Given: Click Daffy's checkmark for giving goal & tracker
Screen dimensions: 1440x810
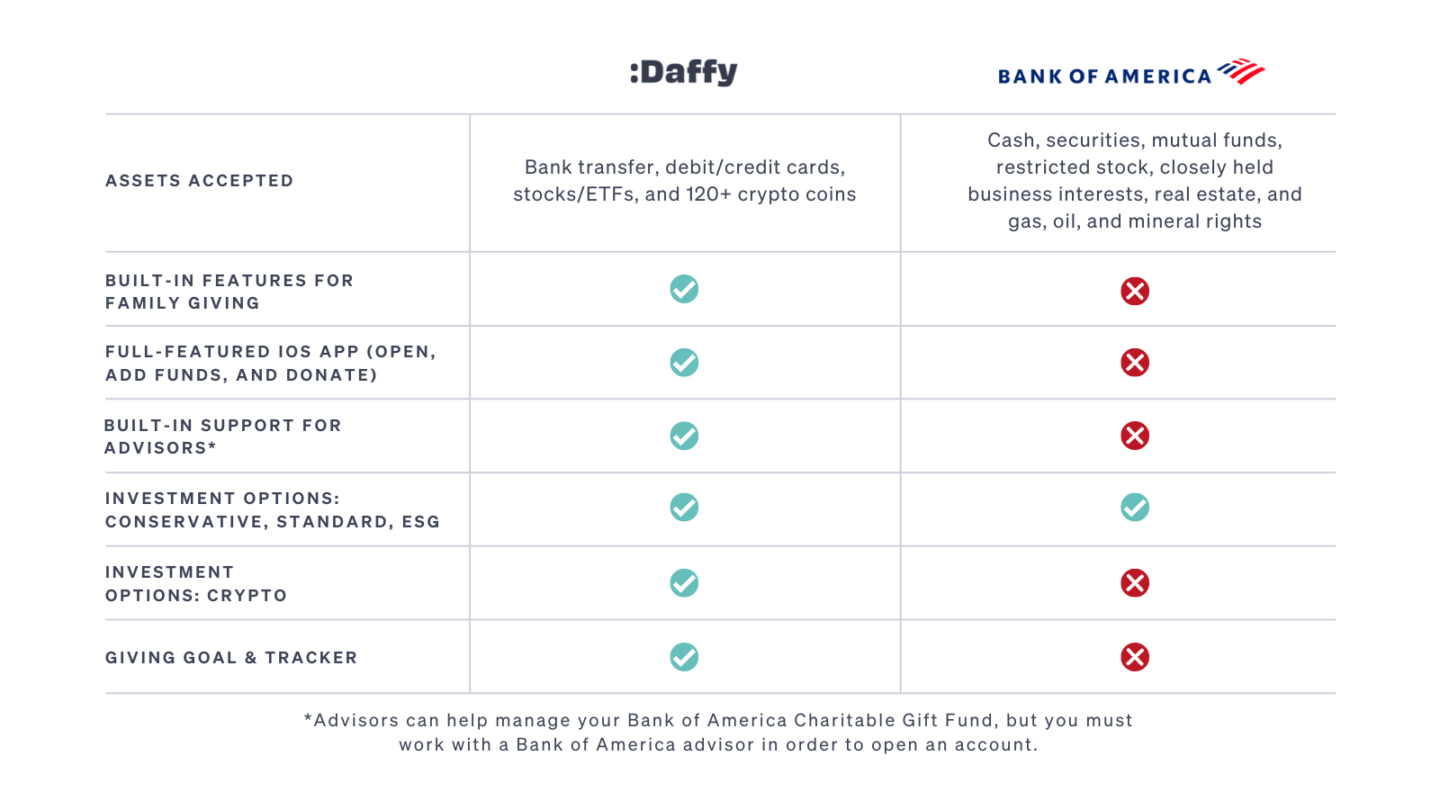Looking at the screenshot, I should pyautogui.click(x=684, y=657).
